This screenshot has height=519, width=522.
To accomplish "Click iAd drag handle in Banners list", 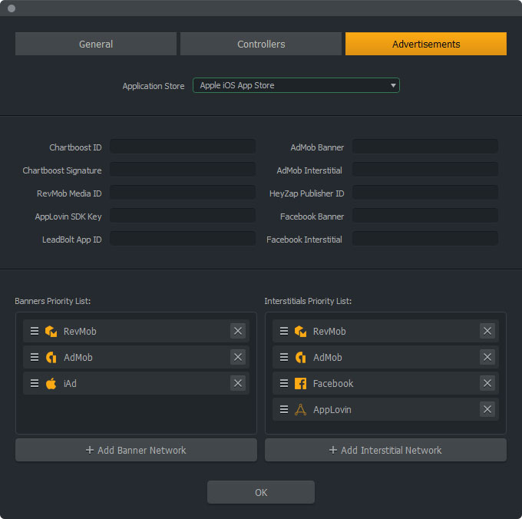I will [x=35, y=383].
